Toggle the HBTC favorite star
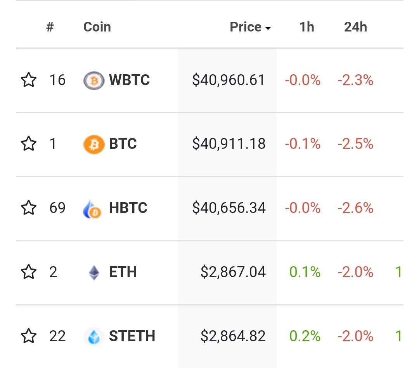 point(28,208)
